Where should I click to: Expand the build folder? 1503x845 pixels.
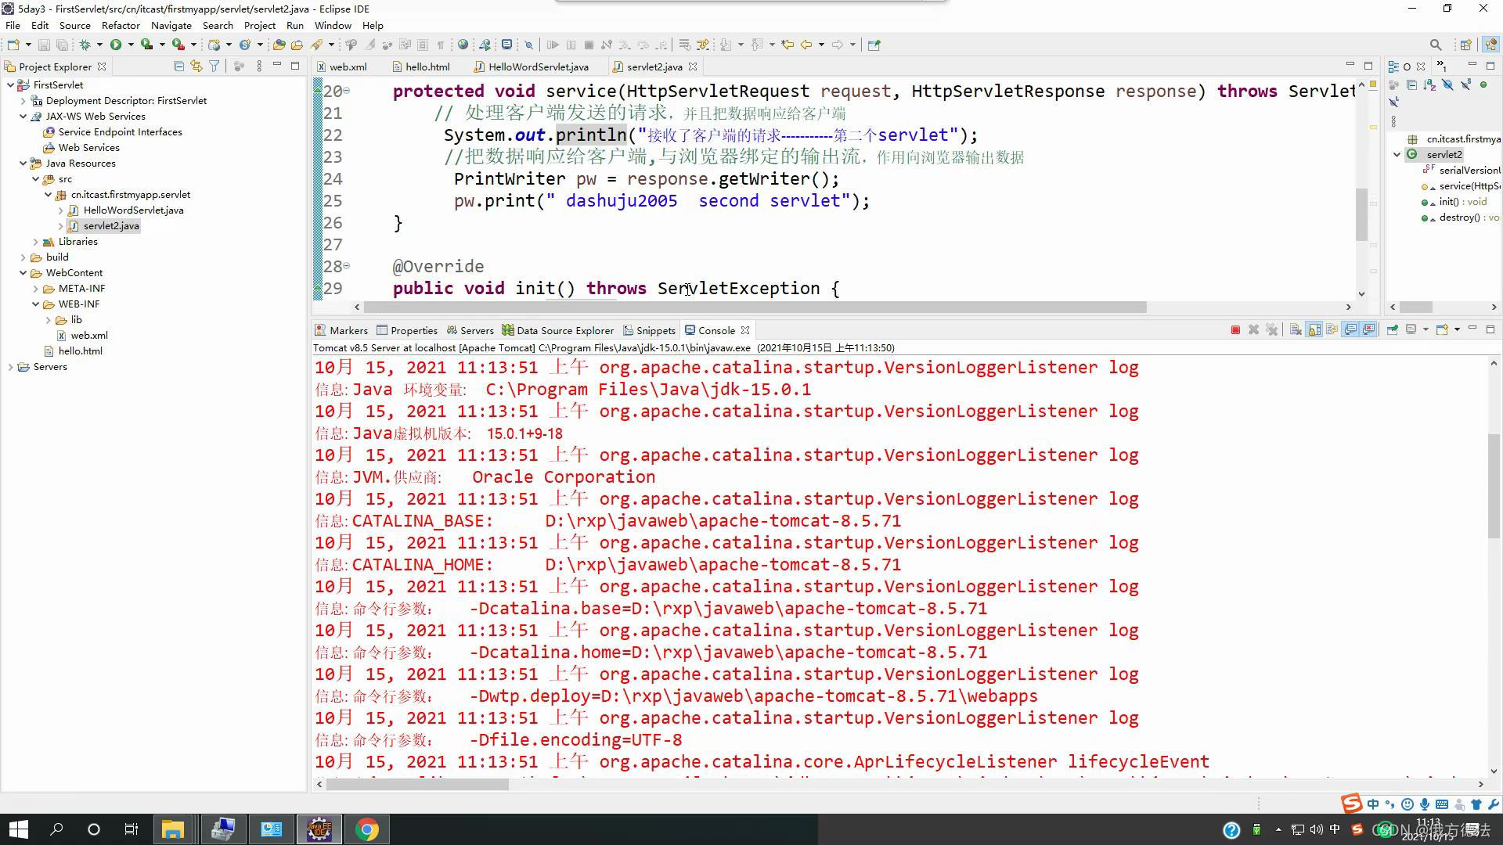click(23, 257)
